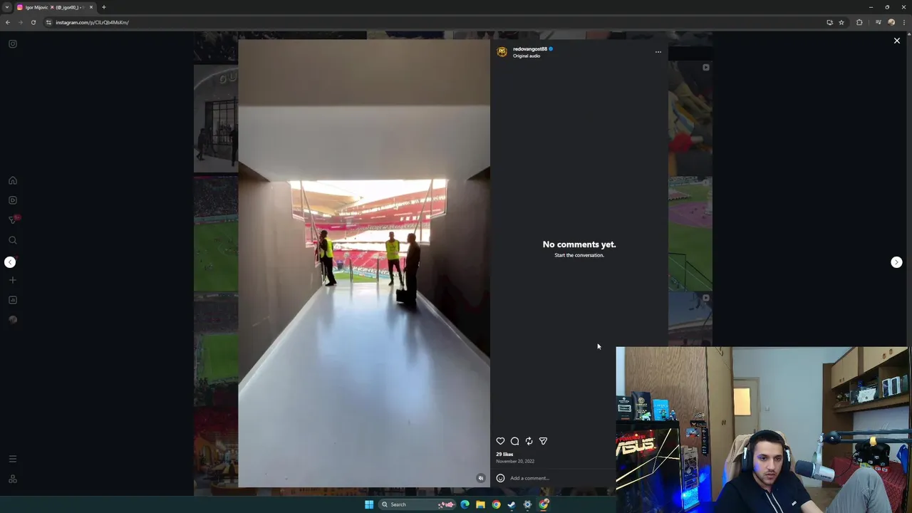Click the video in the post viewer
Viewport: 912px width, 513px height.
(364, 263)
